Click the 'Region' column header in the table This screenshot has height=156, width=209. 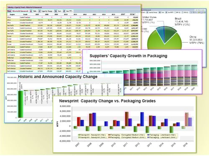coord(12,14)
